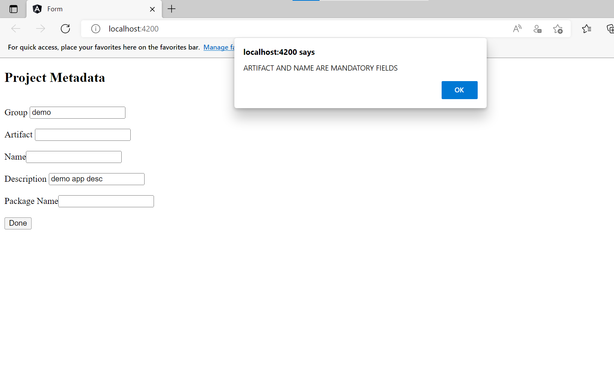Click the Artifact label
The width and height of the screenshot is (614, 383).
pyautogui.click(x=19, y=135)
